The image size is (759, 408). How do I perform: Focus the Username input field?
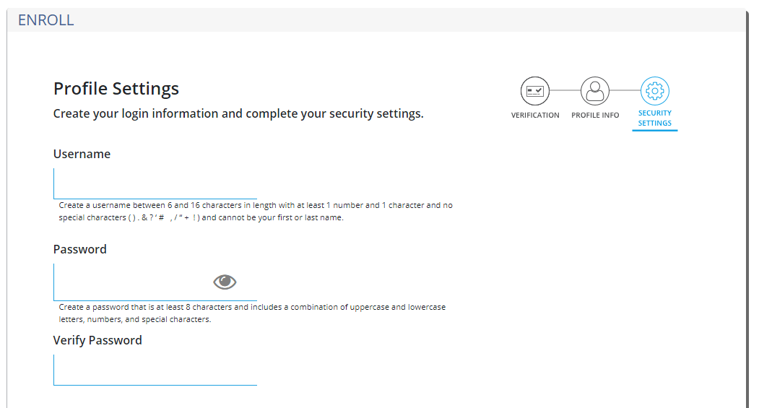pyautogui.click(x=155, y=183)
